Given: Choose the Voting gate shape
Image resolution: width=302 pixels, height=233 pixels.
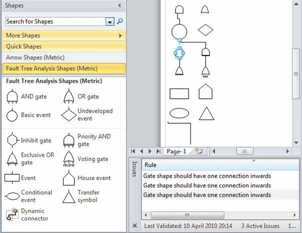Looking at the screenshot, I should pos(69,159).
